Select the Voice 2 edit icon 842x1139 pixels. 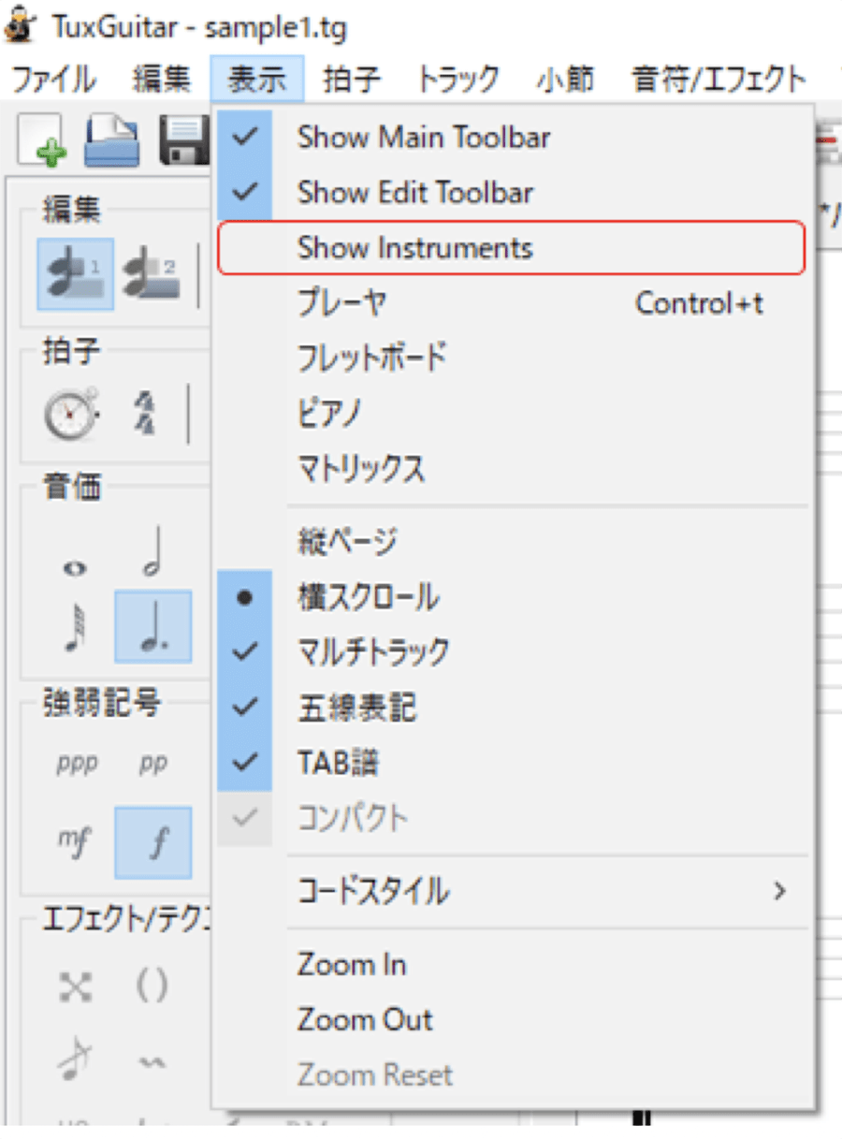152,274
